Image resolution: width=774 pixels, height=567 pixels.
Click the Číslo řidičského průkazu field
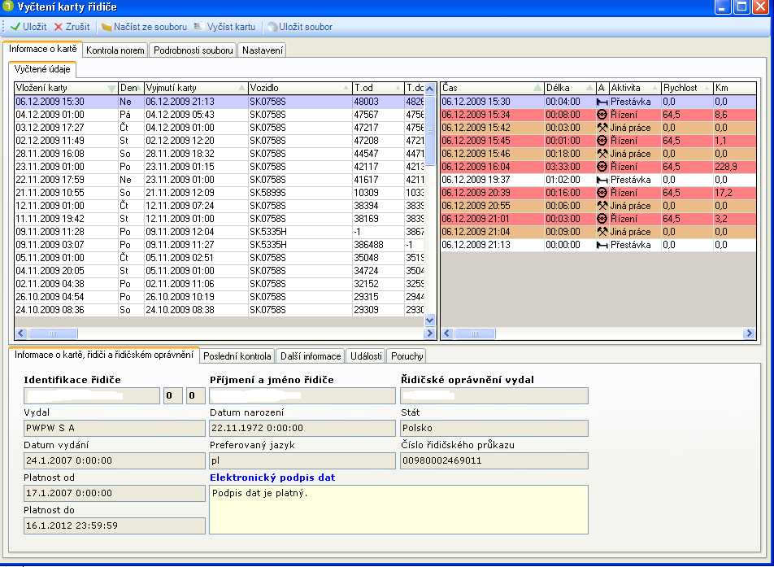click(x=494, y=460)
